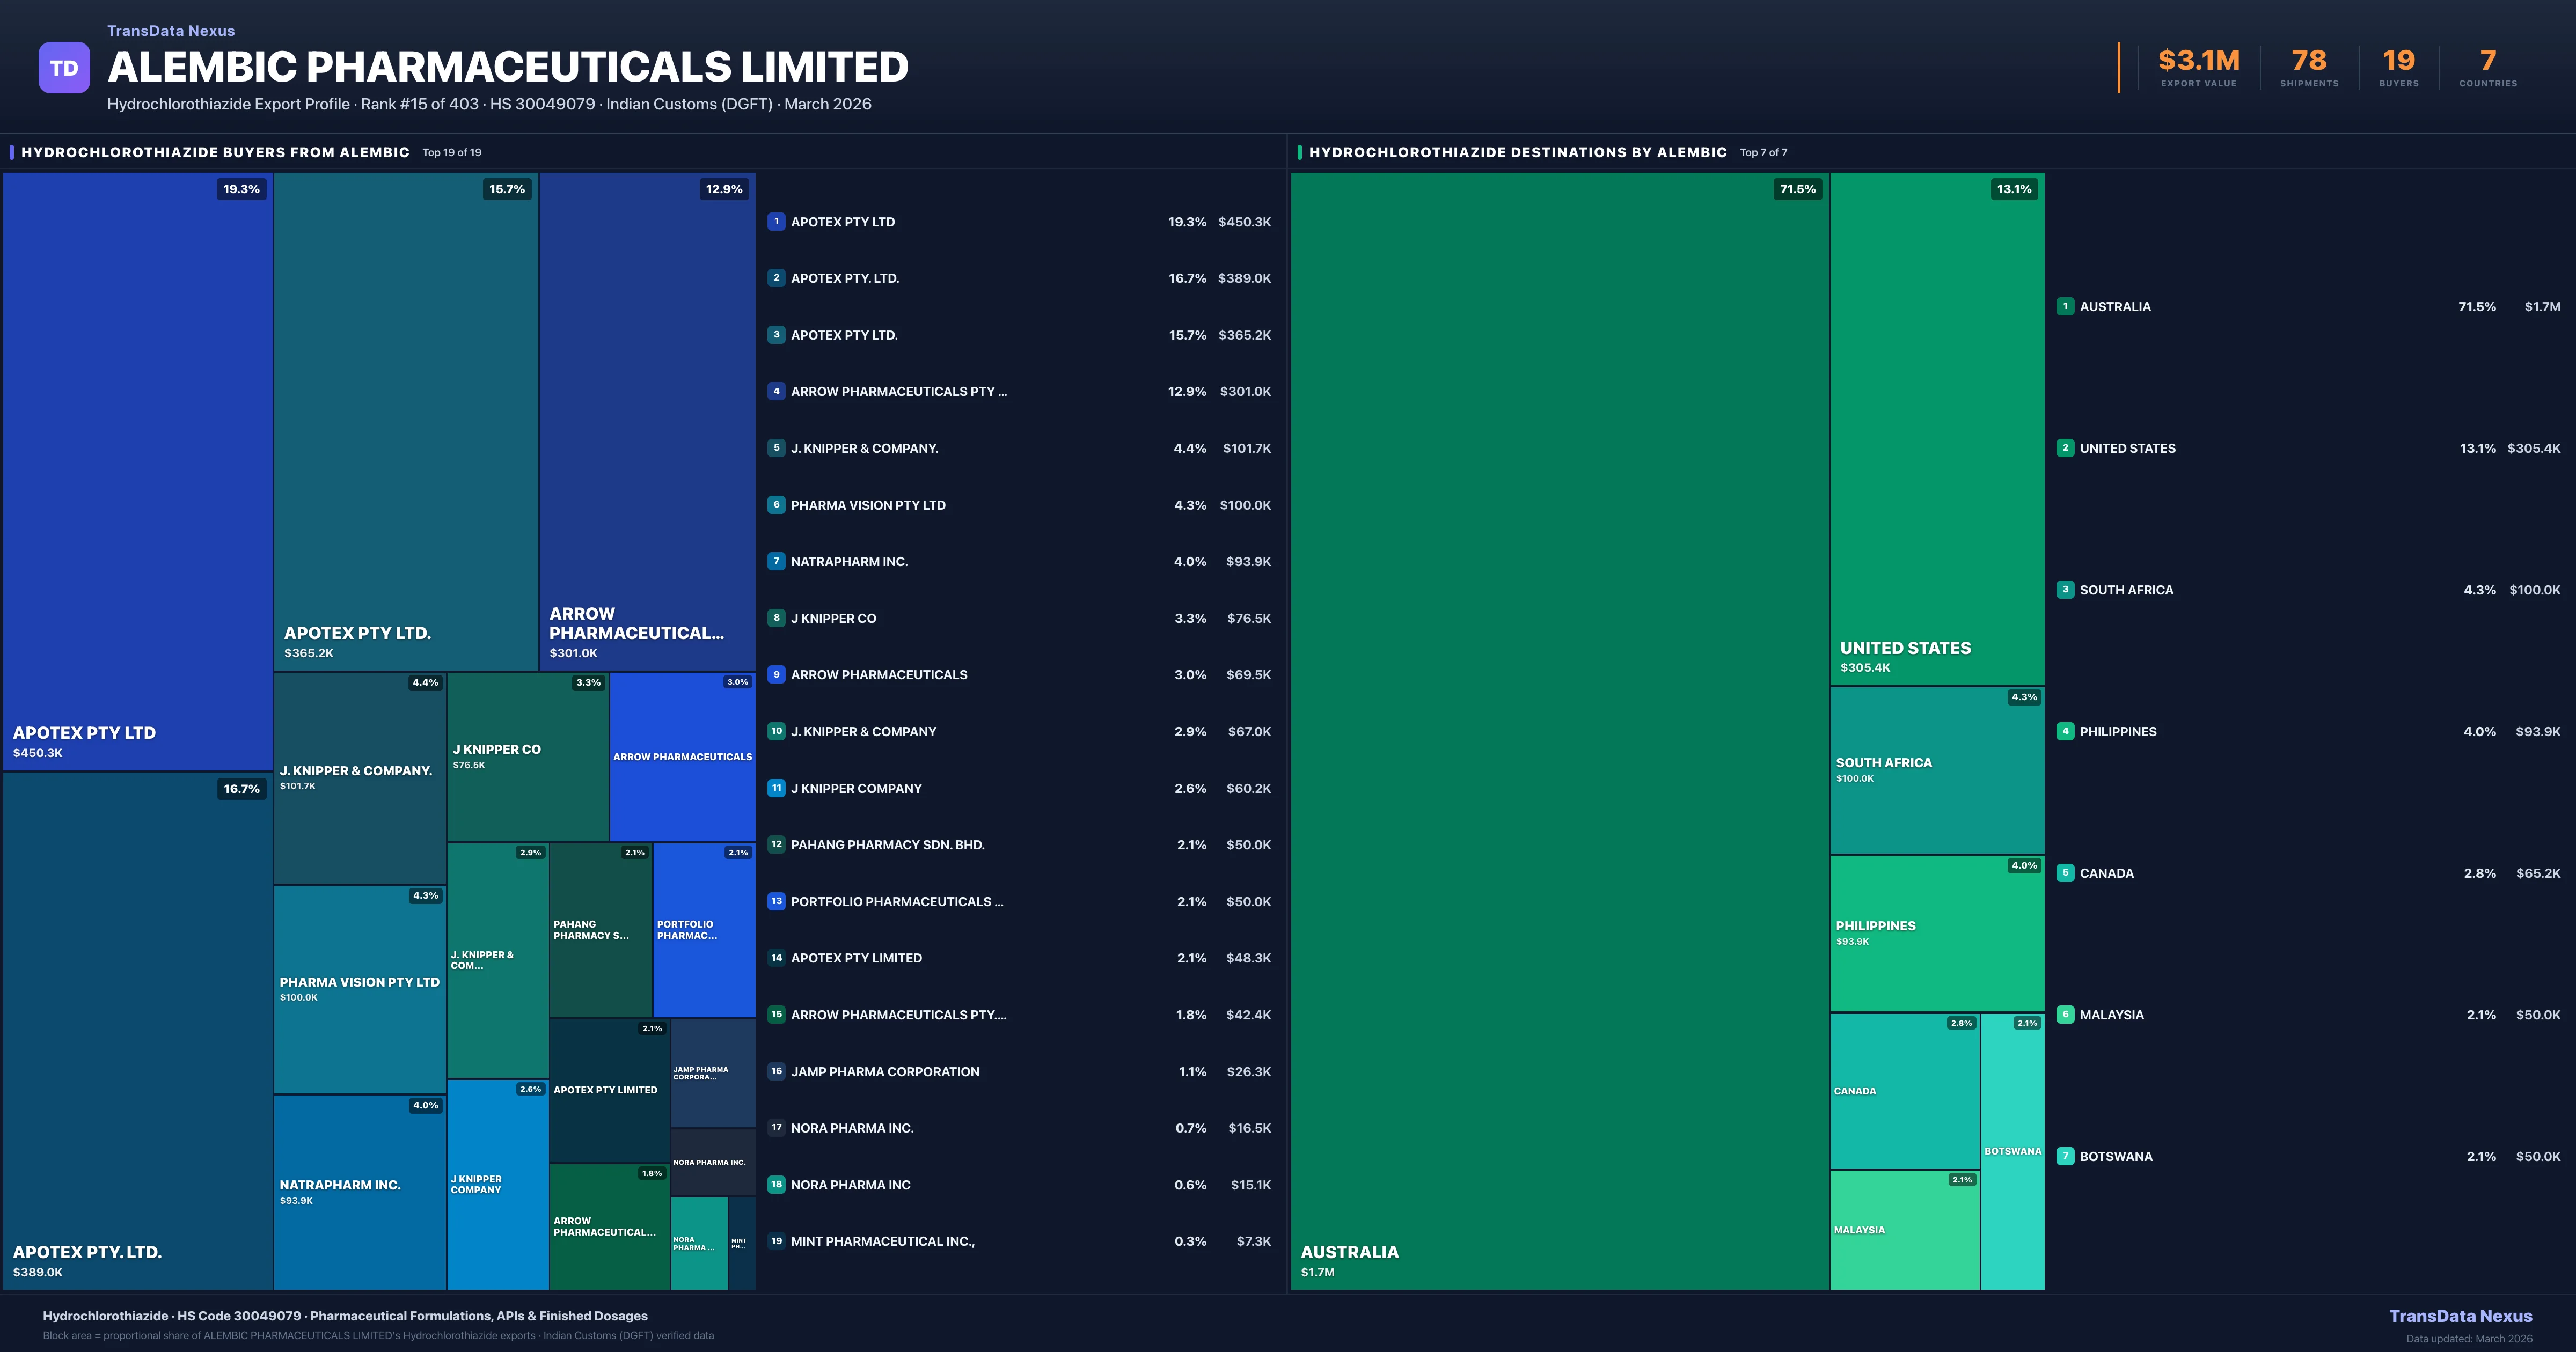Click rank badge 1 beside APOTEX PTY LTD
Screen dimensions: 2576x1352
776,222
